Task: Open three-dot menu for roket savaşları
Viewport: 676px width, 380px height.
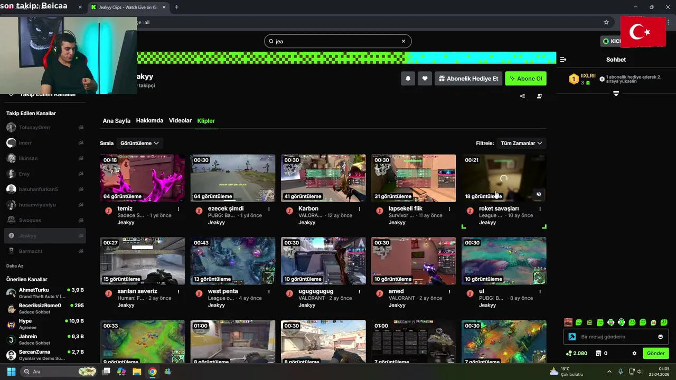Action: 540,209
